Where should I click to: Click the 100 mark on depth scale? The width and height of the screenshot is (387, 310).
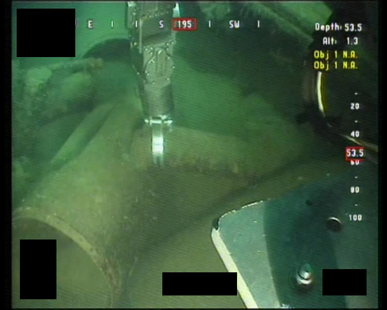[x=355, y=217]
